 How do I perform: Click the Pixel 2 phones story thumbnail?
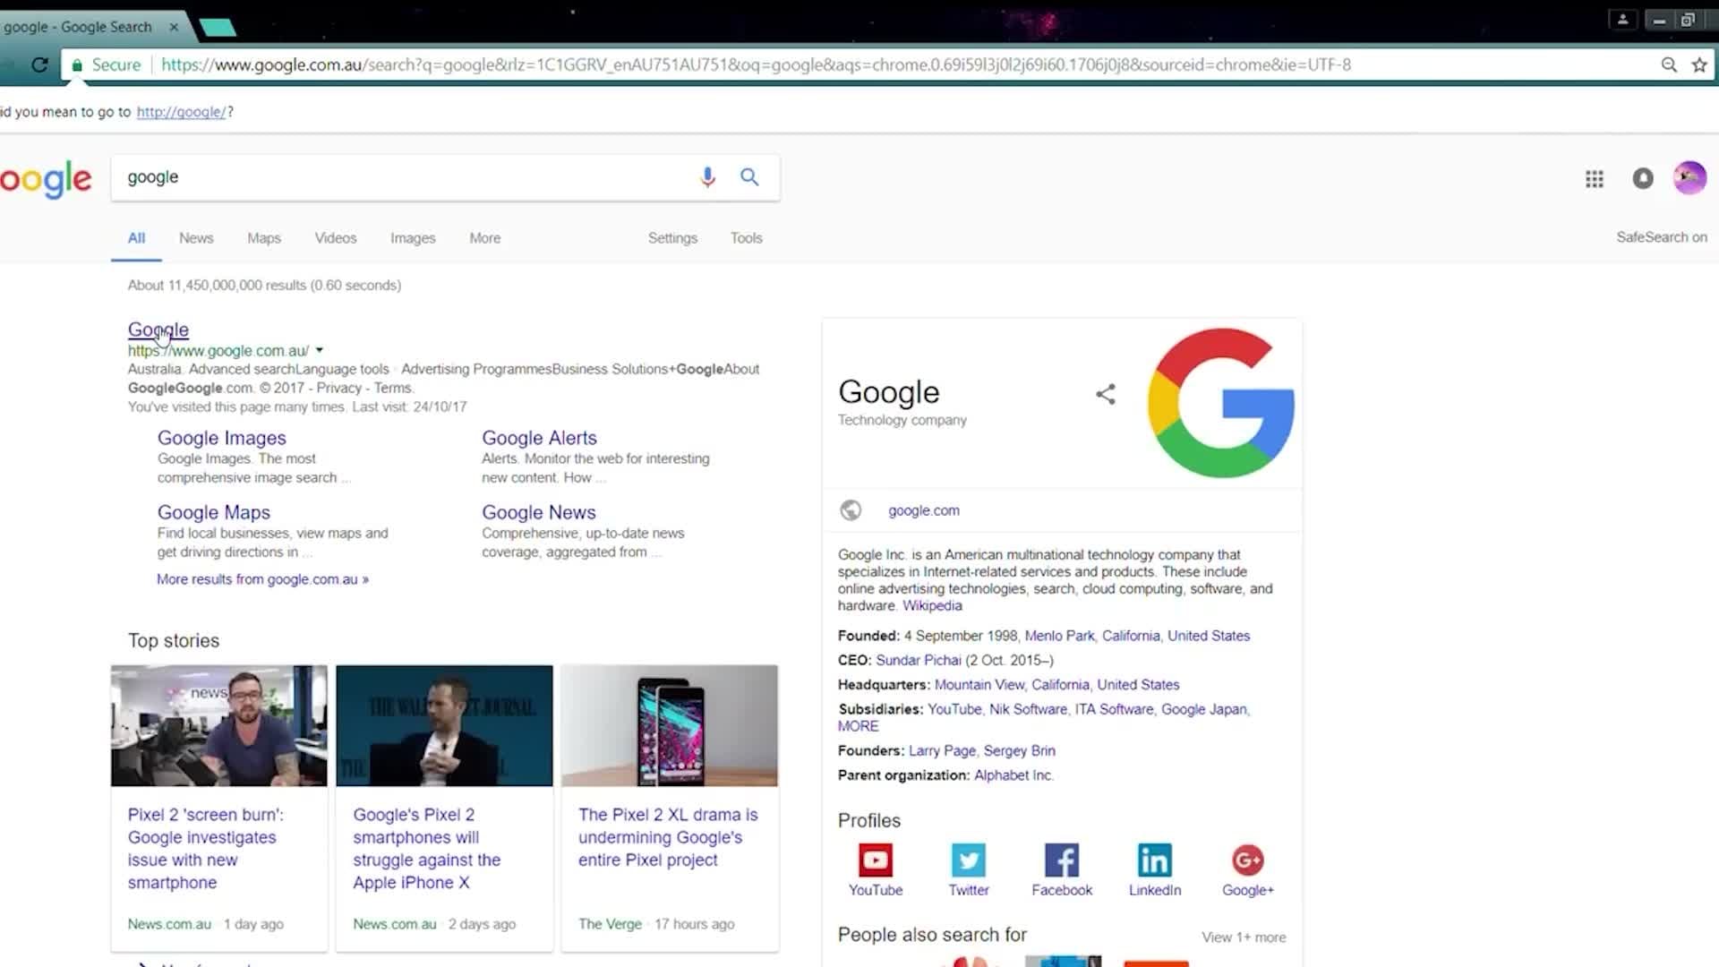tap(670, 725)
